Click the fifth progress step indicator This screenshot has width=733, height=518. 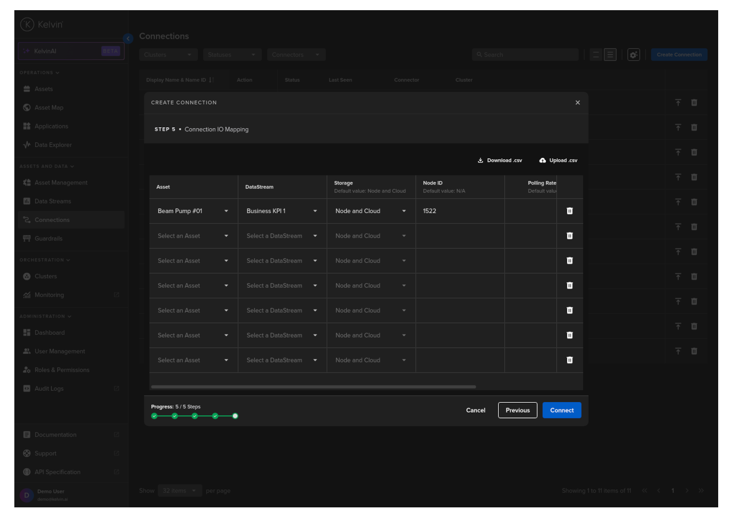(235, 416)
